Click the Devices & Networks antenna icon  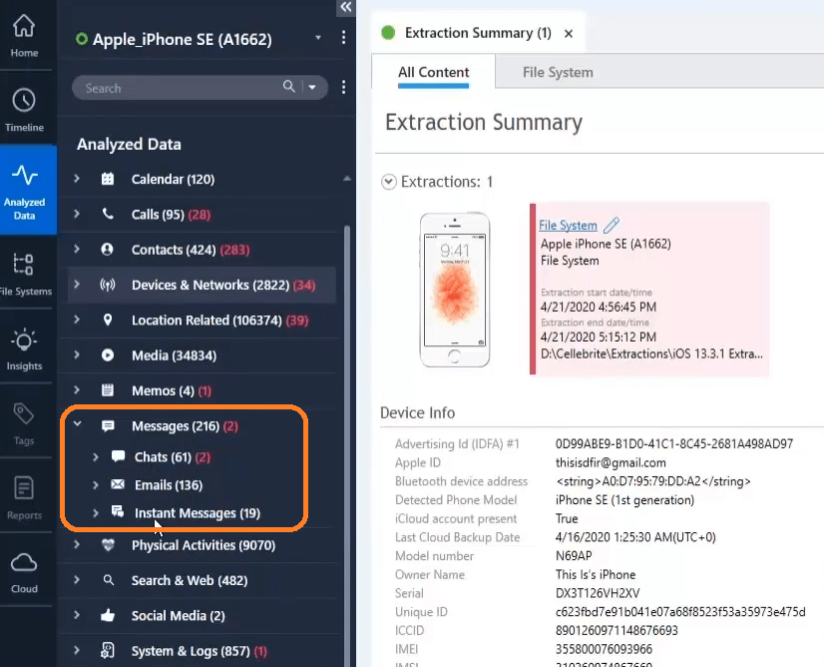click(107, 285)
